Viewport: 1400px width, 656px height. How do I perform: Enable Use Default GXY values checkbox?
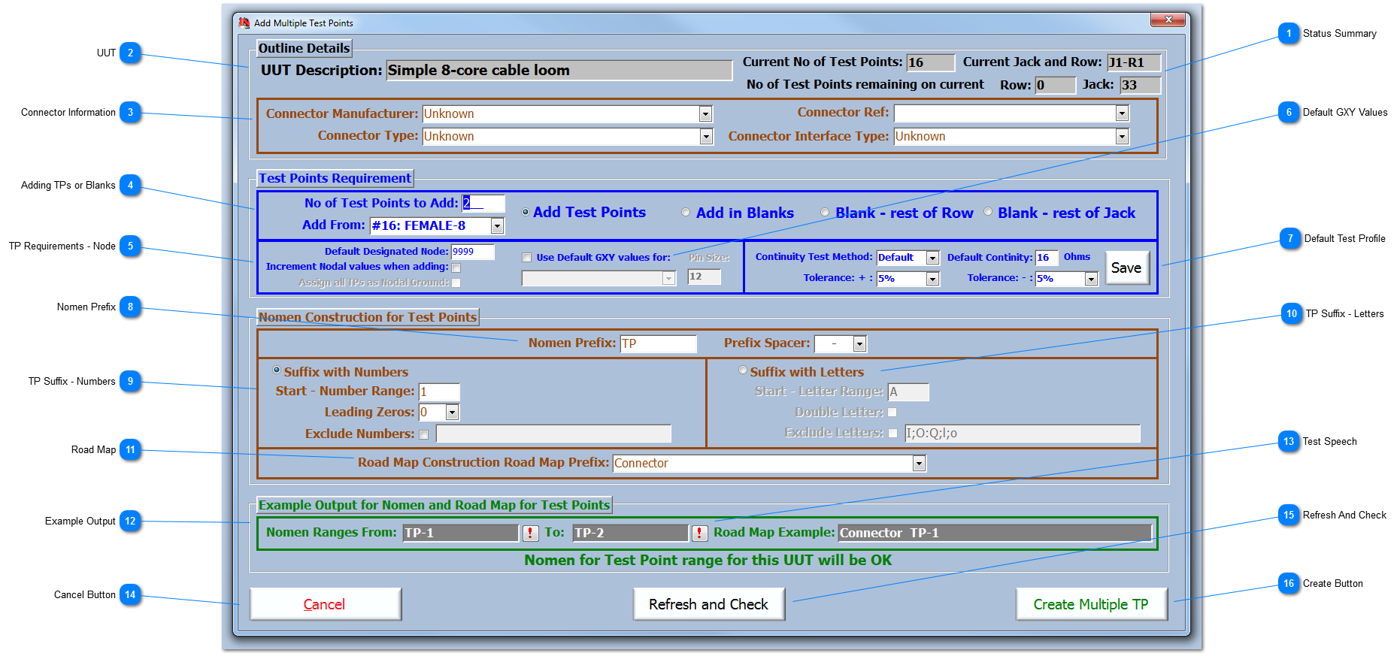click(x=527, y=258)
